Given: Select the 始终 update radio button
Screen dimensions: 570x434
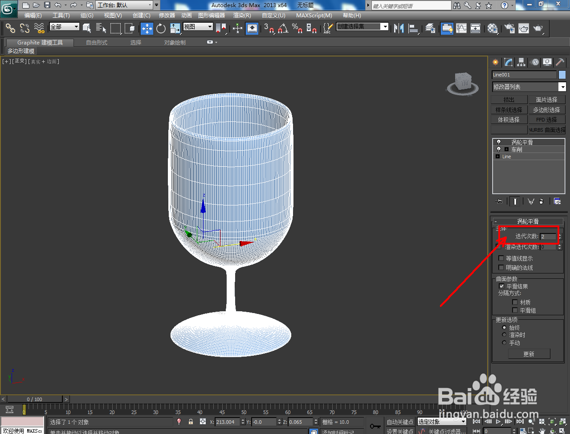Looking at the screenshot, I should (505, 328).
